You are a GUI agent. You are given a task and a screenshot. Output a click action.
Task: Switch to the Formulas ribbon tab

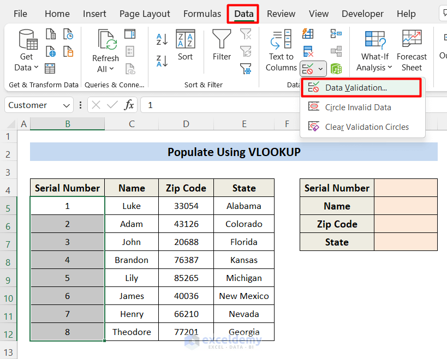[x=202, y=14]
